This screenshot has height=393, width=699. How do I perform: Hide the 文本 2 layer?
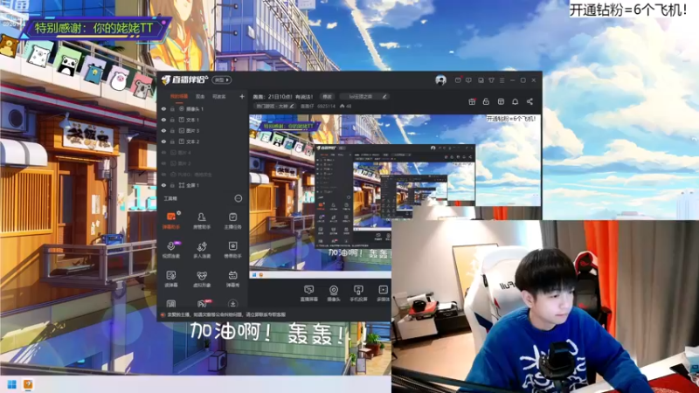[163, 141]
